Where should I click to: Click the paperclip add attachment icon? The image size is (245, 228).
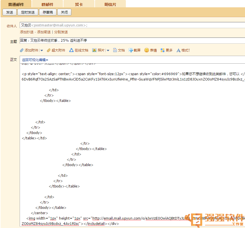22,50
